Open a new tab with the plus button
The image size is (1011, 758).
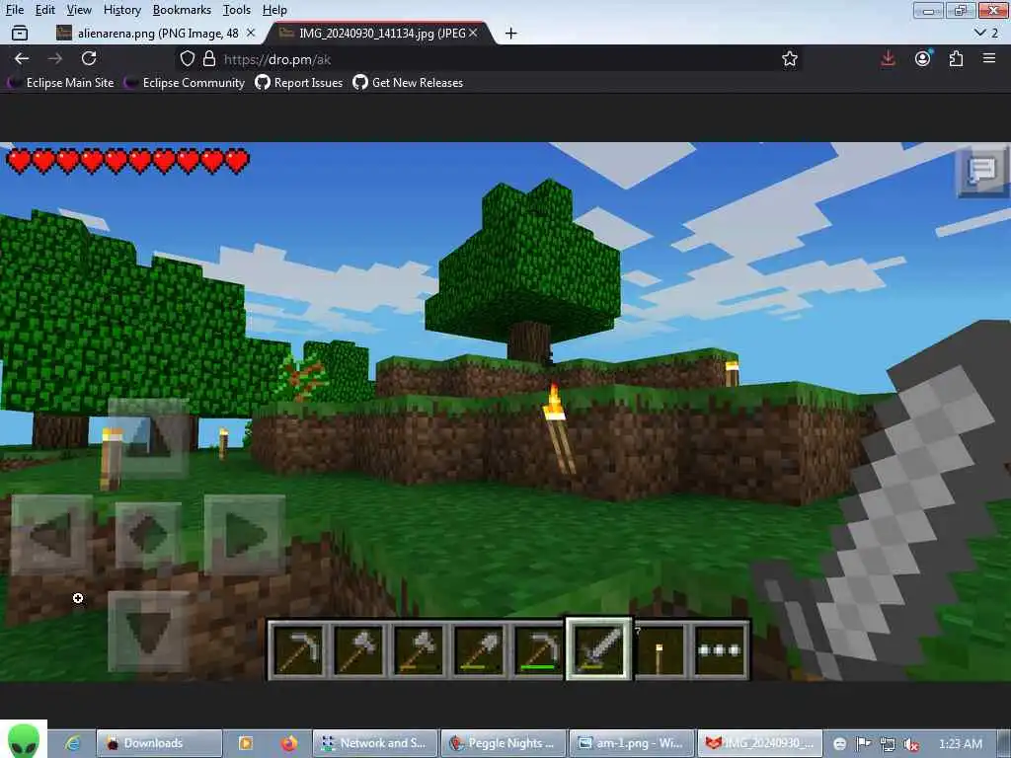click(x=510, y=34)
